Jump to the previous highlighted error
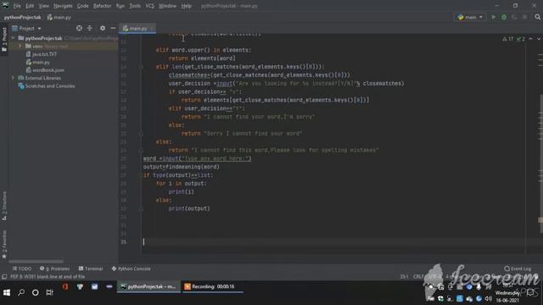This screenshot has height=305, width=543. tap(530, 39)
